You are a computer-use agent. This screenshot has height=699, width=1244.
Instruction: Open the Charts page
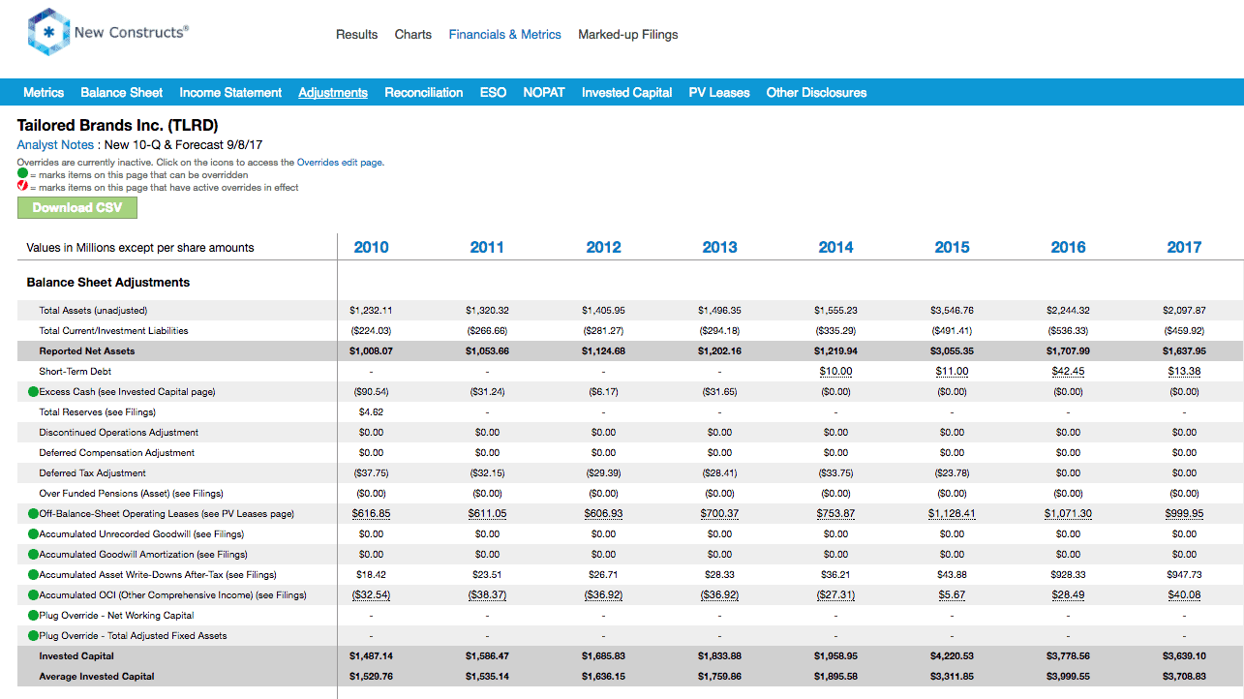[413, 34]
